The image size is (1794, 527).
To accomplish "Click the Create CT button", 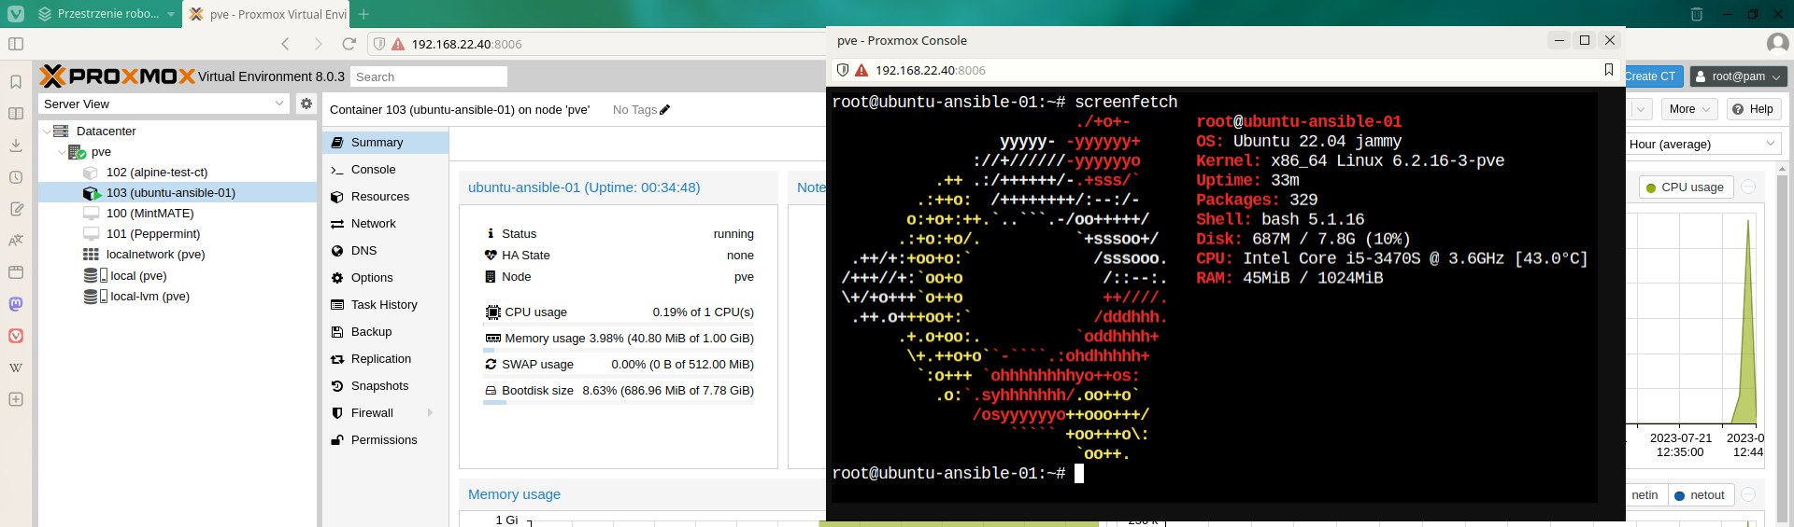I will 1654,76.
